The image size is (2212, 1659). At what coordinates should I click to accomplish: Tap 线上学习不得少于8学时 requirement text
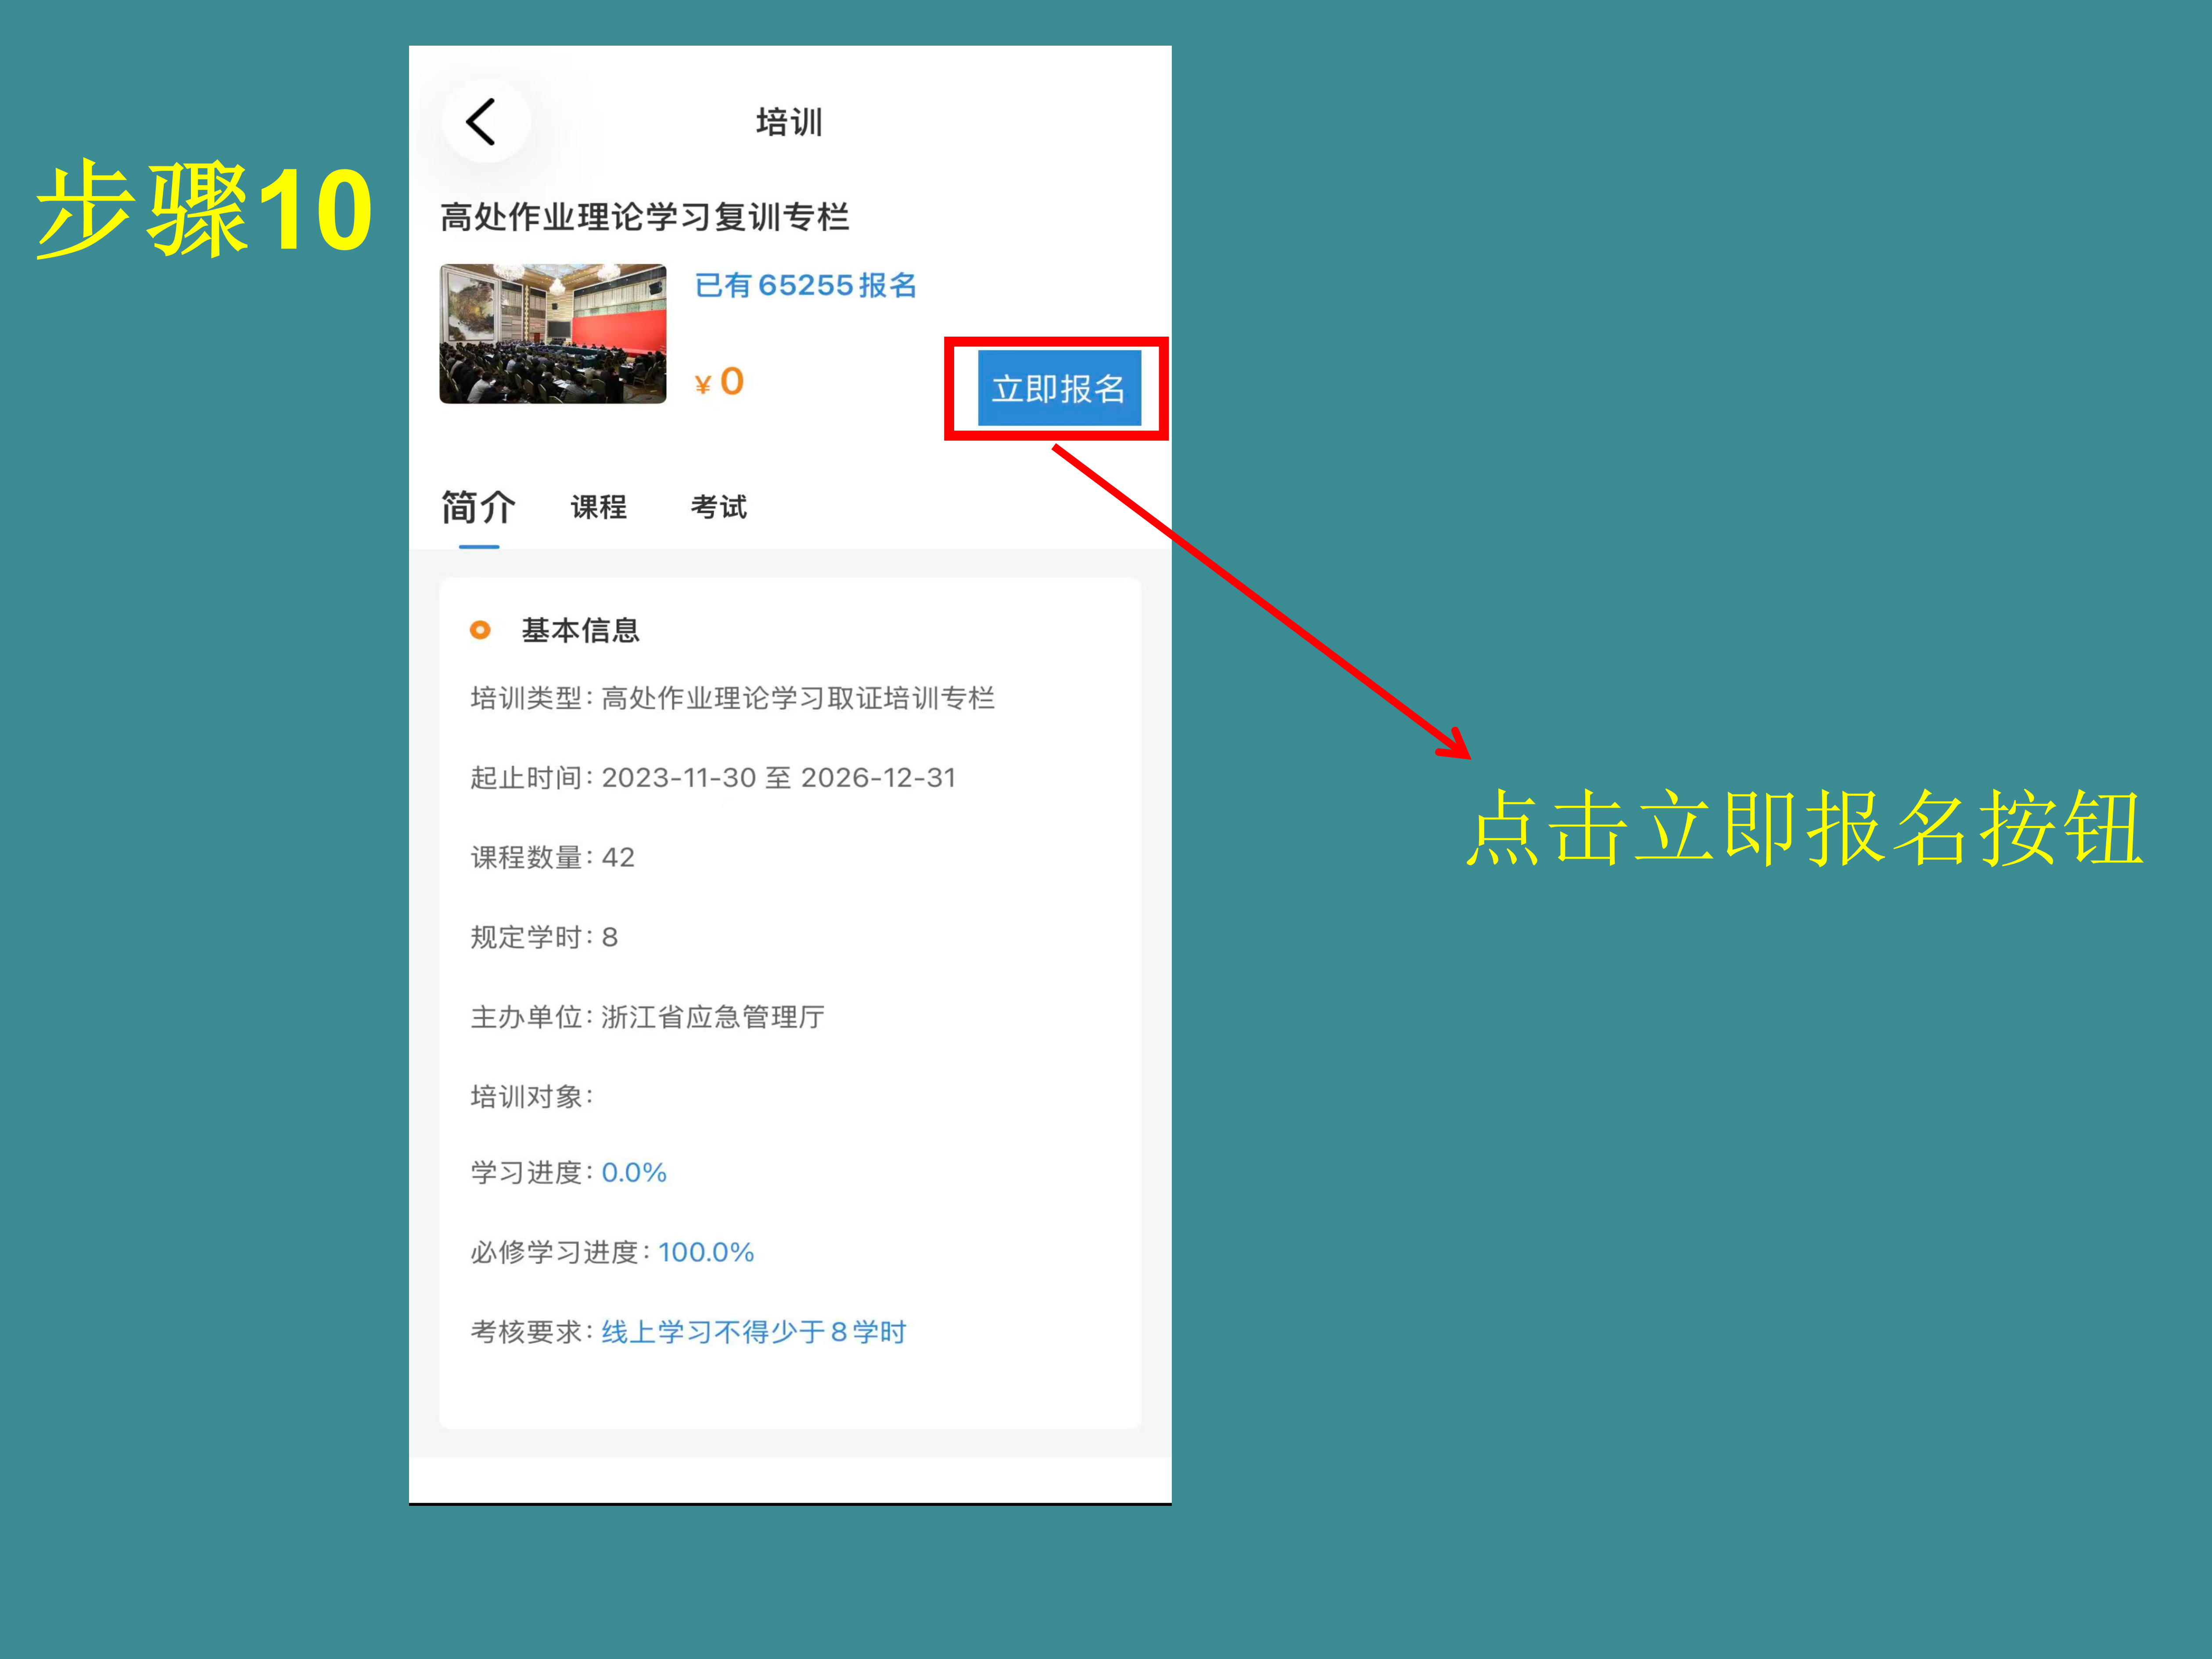pos(753,1332)
